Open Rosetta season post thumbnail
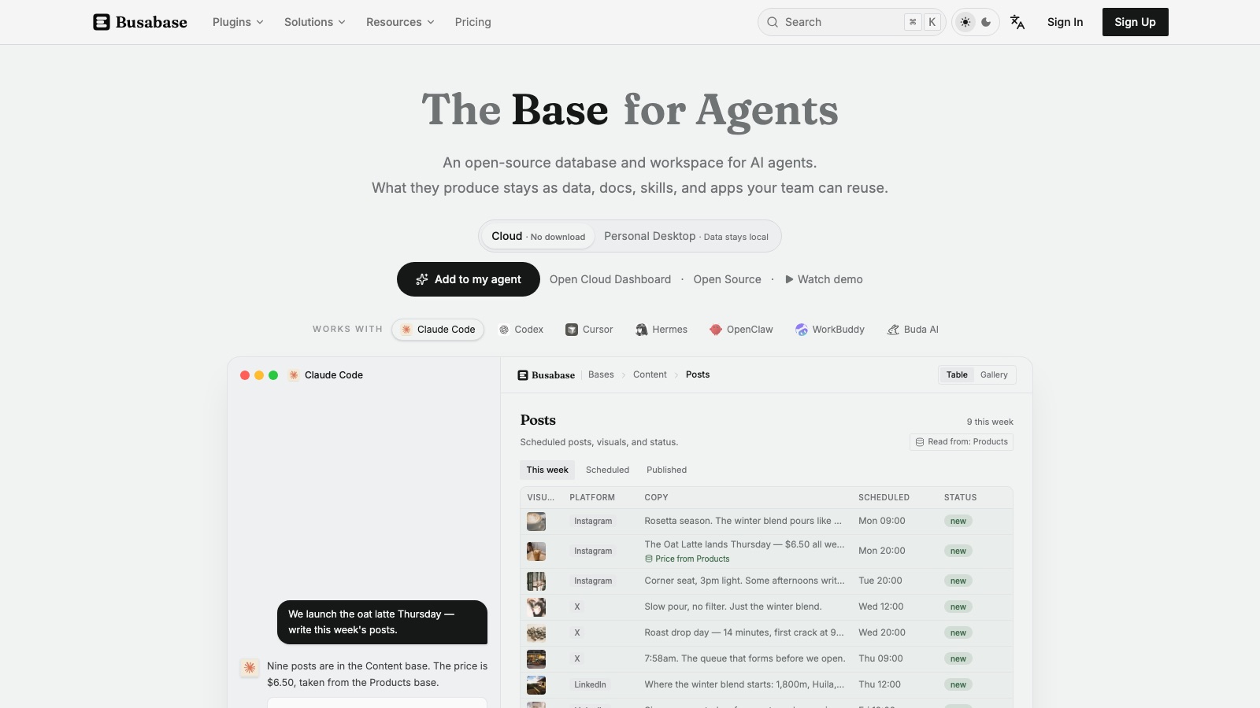The image size is (1260, 708). 536,521
